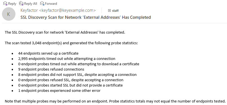This screenshot has width=227, height=105.
Task: Click the Reply arrow envelope icon
Action: pos(5,3)
